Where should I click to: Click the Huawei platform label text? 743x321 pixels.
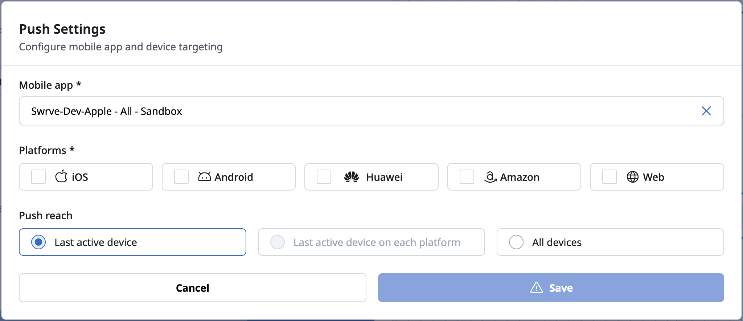[384, 177]
